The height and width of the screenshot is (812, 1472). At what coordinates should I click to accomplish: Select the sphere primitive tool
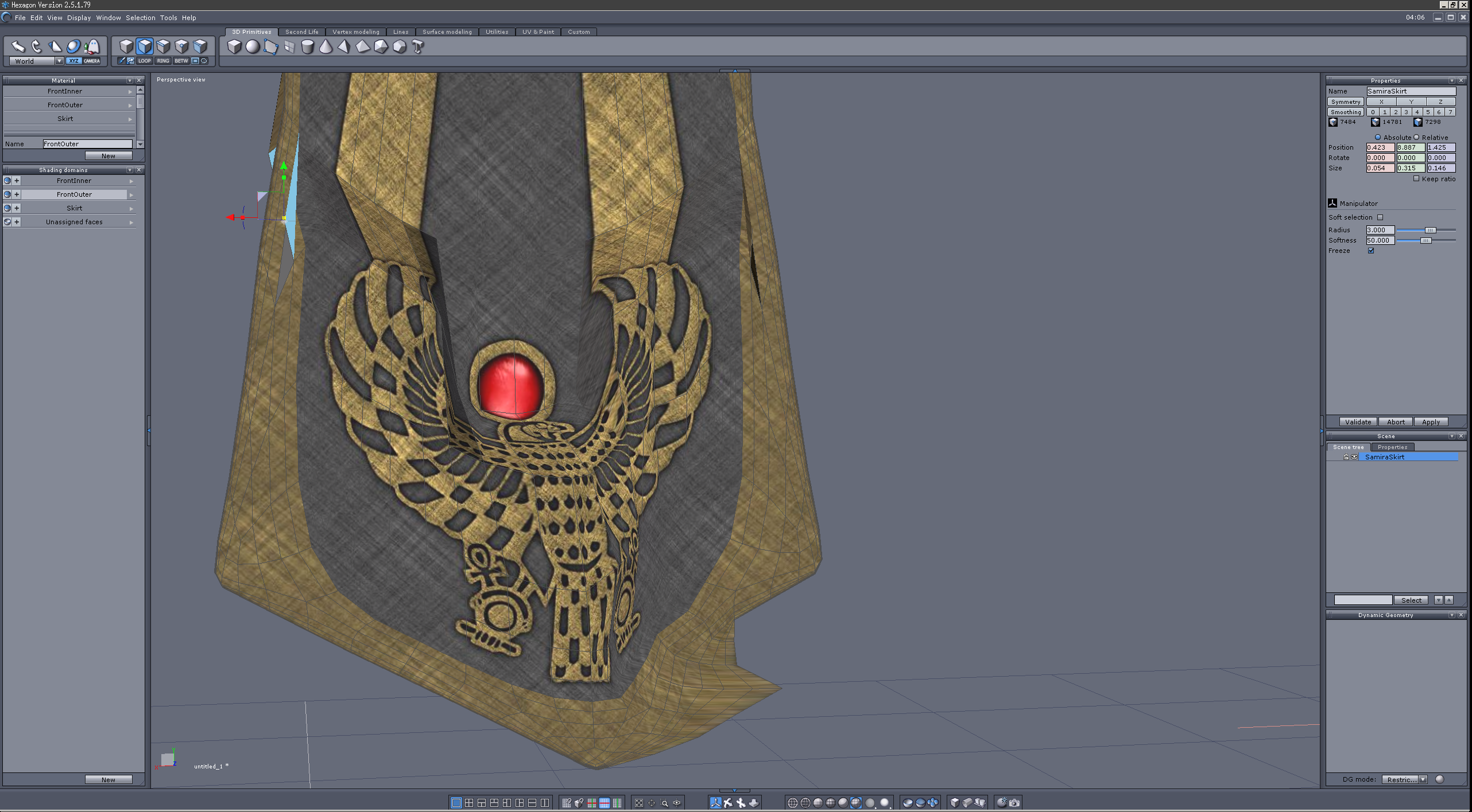point(253,46)
